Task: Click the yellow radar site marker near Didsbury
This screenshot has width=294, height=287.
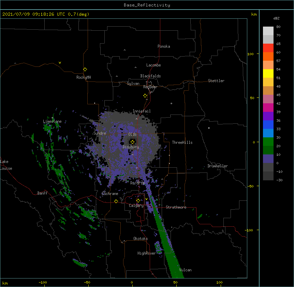Action: [x=132, y=142]
